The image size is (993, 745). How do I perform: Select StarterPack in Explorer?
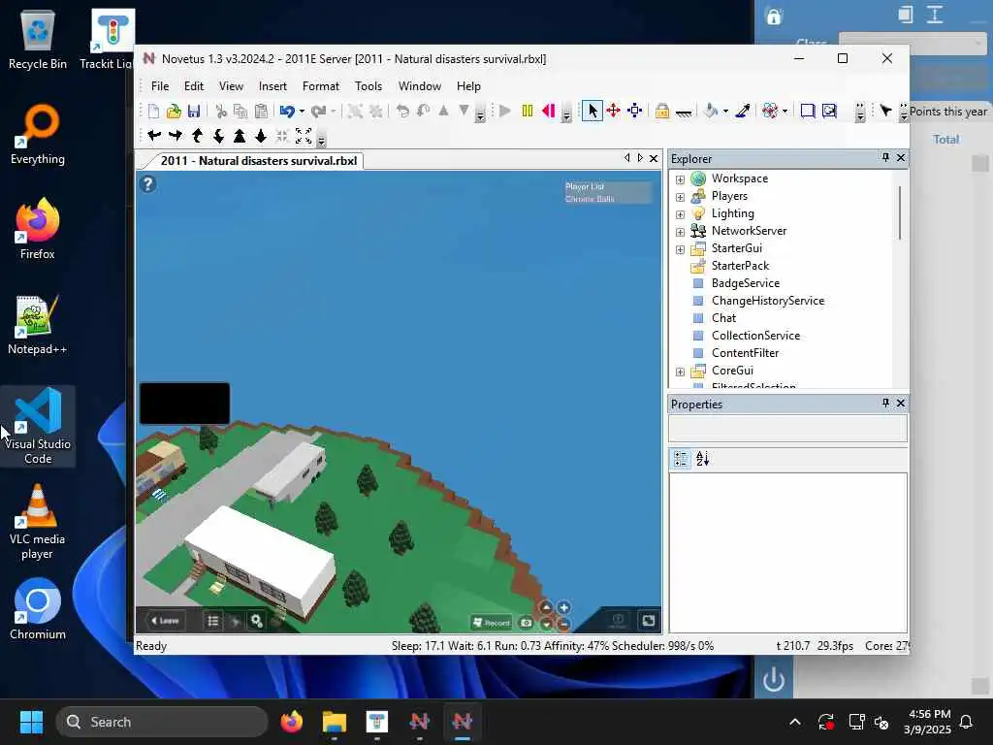[x=740, y=266]
